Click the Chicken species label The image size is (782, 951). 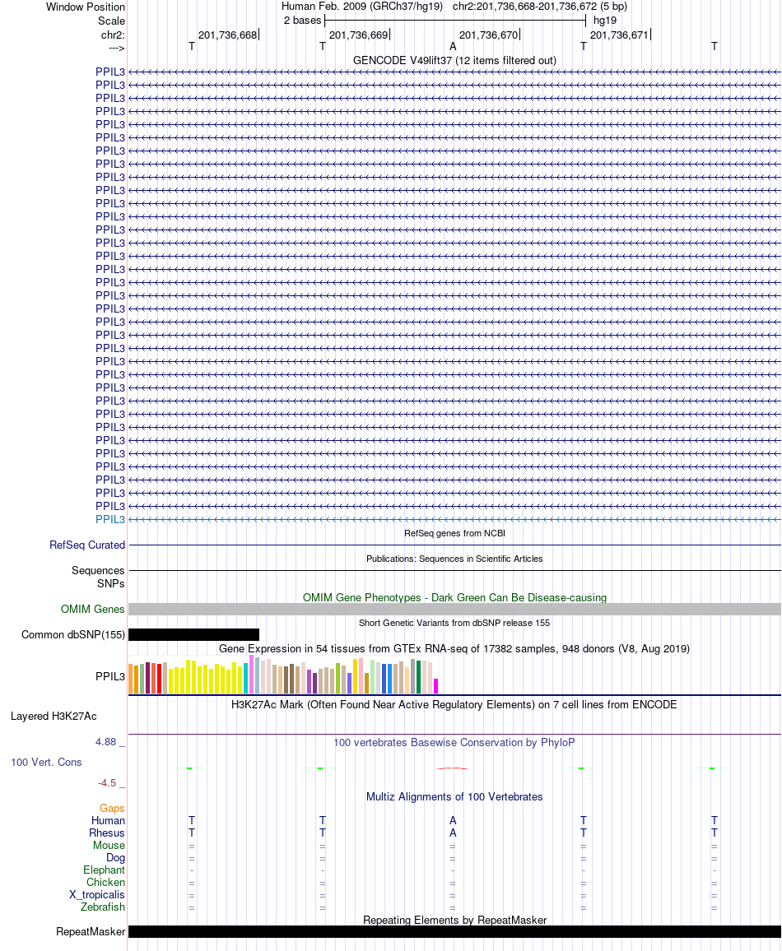tap(105, 883)
